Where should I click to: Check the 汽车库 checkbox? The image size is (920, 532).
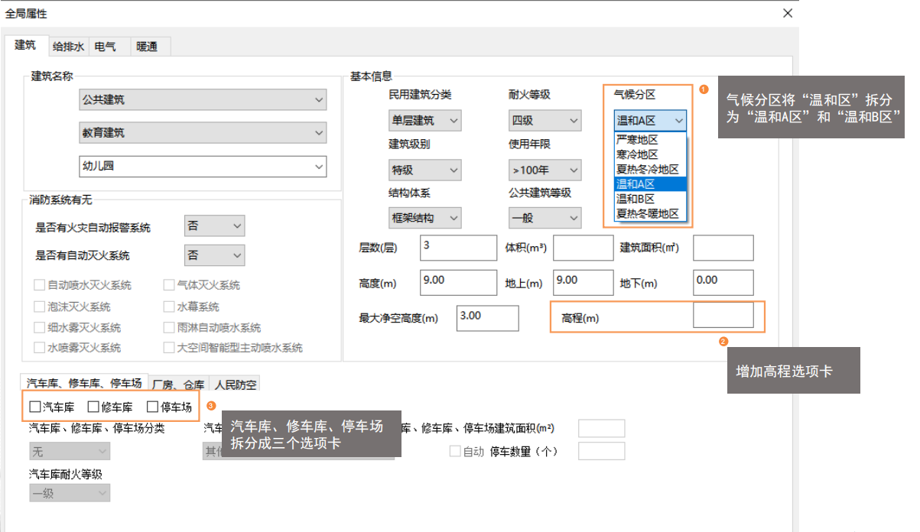pyautogui.click(x=35, y=407)
